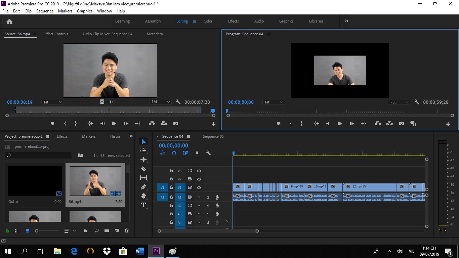This screenshot has width=459, height=258.
Task: Select the Hand tool
Action: [143, 196]
